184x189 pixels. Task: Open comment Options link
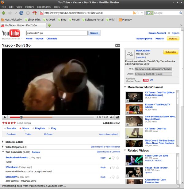[x=36, y=152]
